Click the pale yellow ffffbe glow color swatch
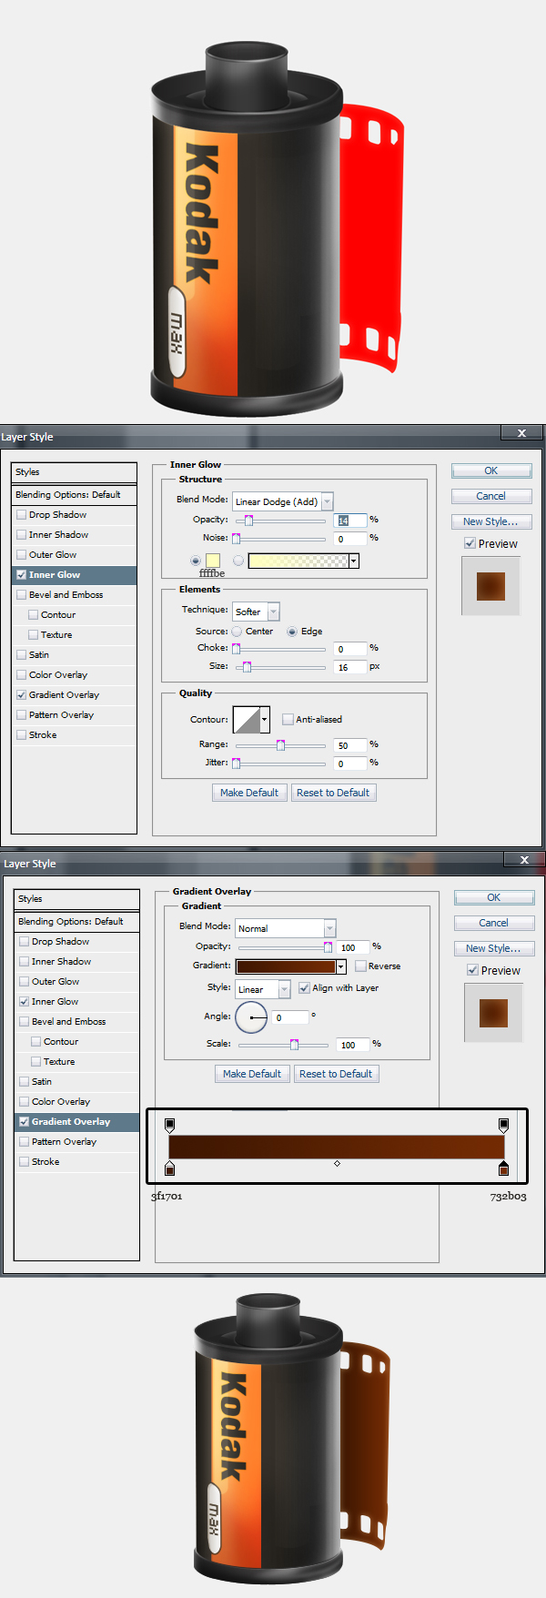Screen dimensions: 546x1598 coord(213,561)
